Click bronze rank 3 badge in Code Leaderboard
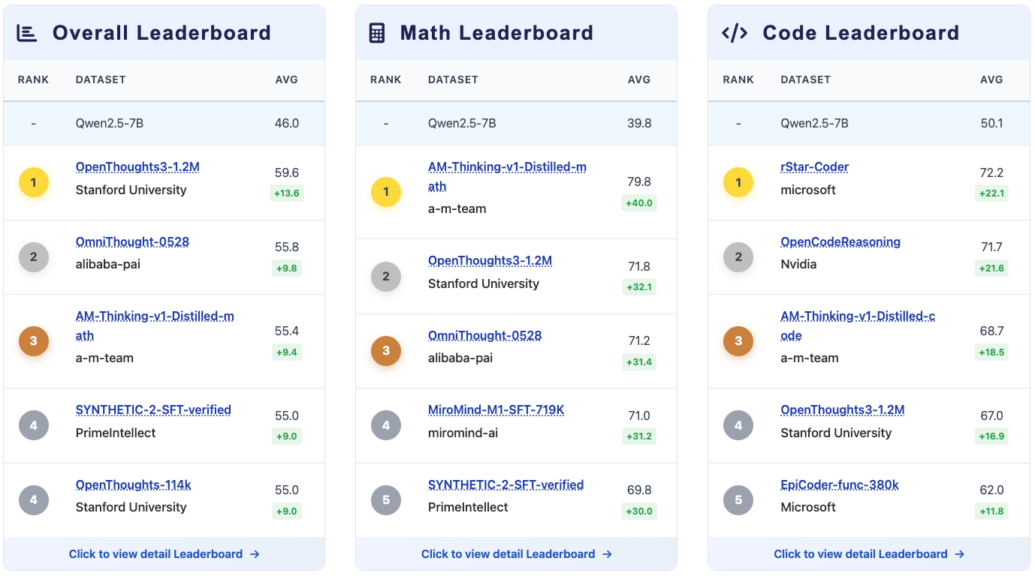The height and width of the screenshot is (576, 1035). pos(738,341)
